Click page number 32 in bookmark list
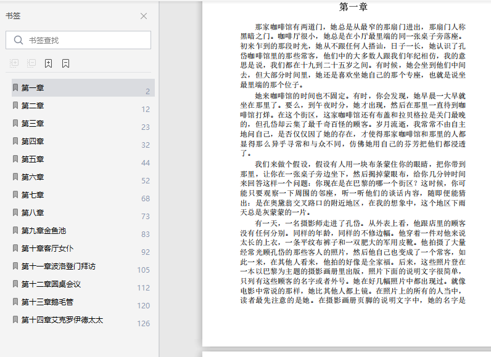This screenshot has width=491, height=357. click(146, 145)
